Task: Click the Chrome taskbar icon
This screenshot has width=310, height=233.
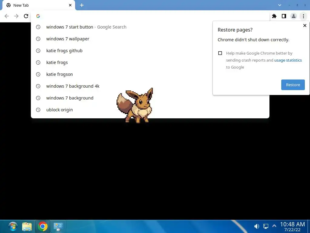Action: [x=42, y=226]
